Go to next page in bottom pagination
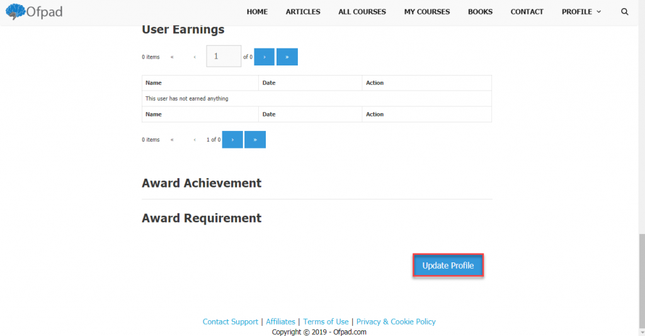Screen dimensions: 645x336 (x=232, y=140)
